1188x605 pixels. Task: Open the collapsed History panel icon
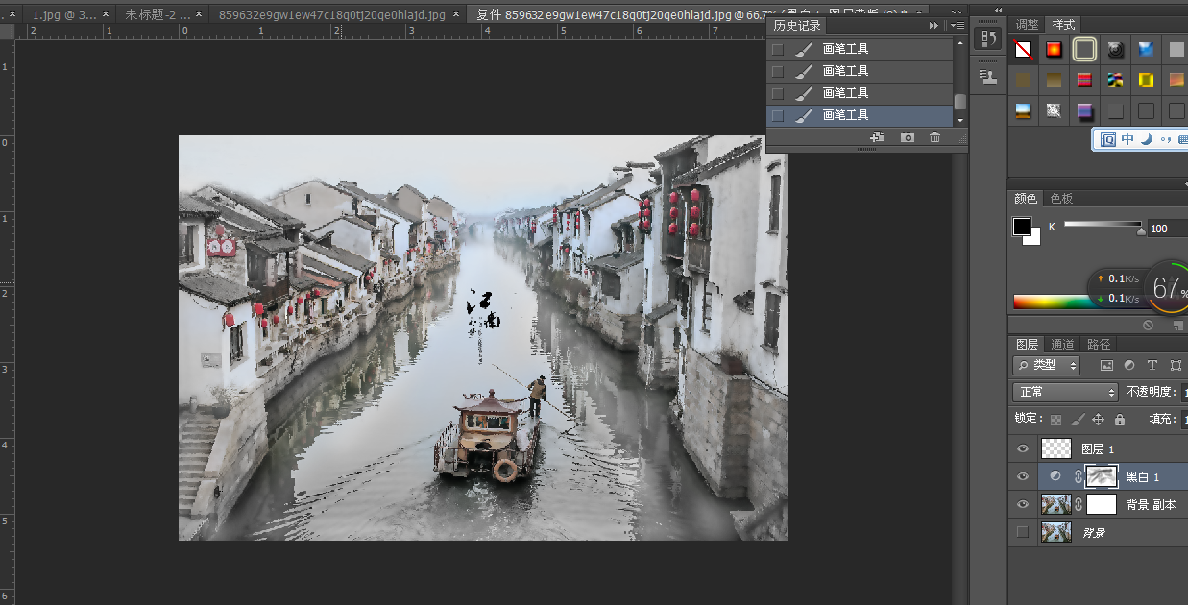pyautogui.click(x=986, y=38)
